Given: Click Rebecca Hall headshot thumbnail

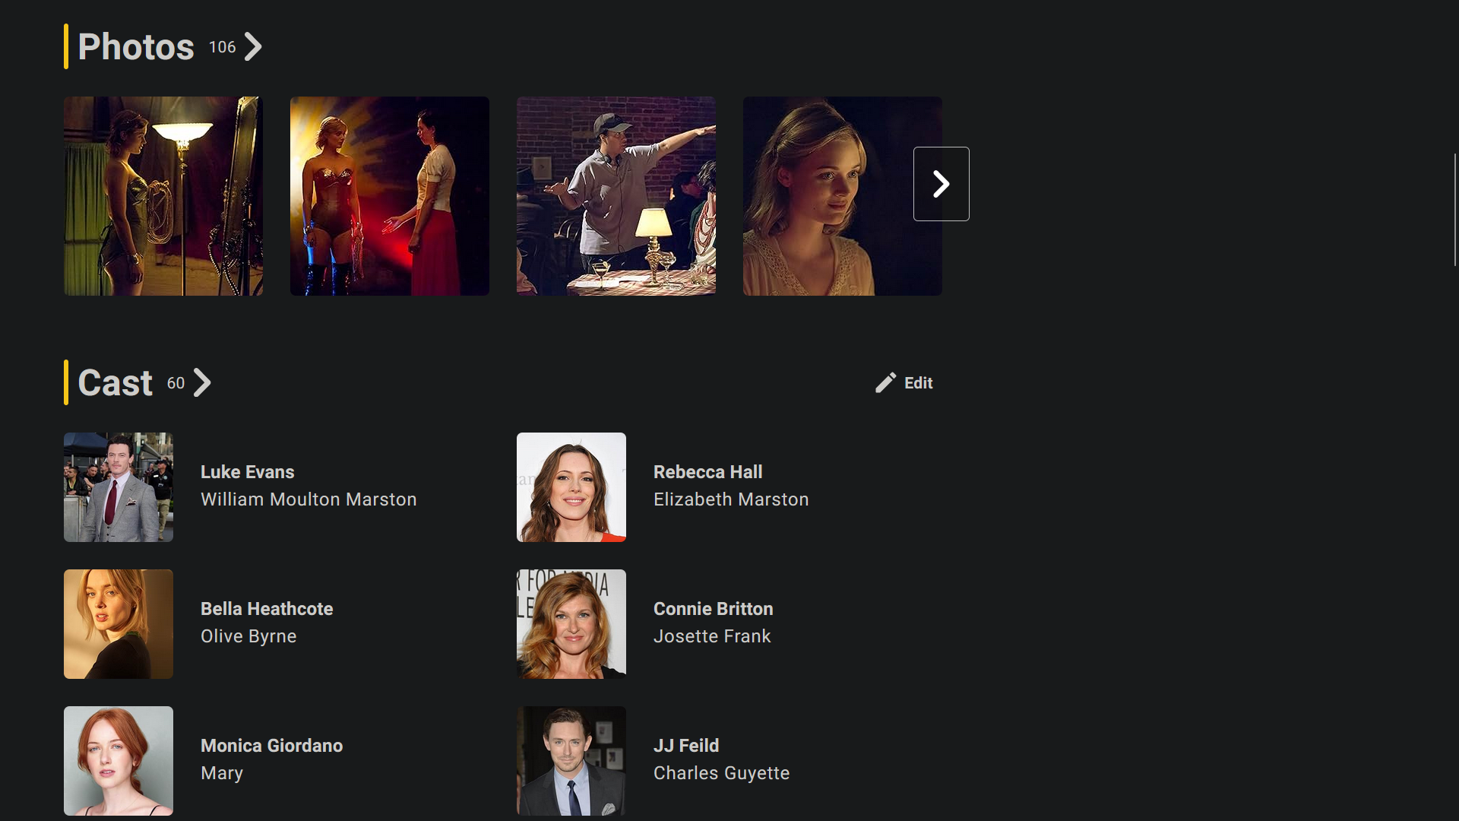Looking at the screenshot, I should [571, 487].
